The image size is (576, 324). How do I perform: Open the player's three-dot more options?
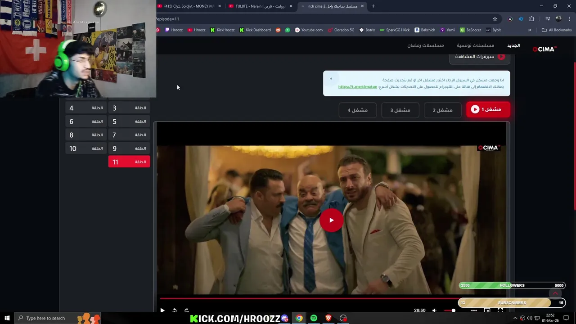point(474,310)
